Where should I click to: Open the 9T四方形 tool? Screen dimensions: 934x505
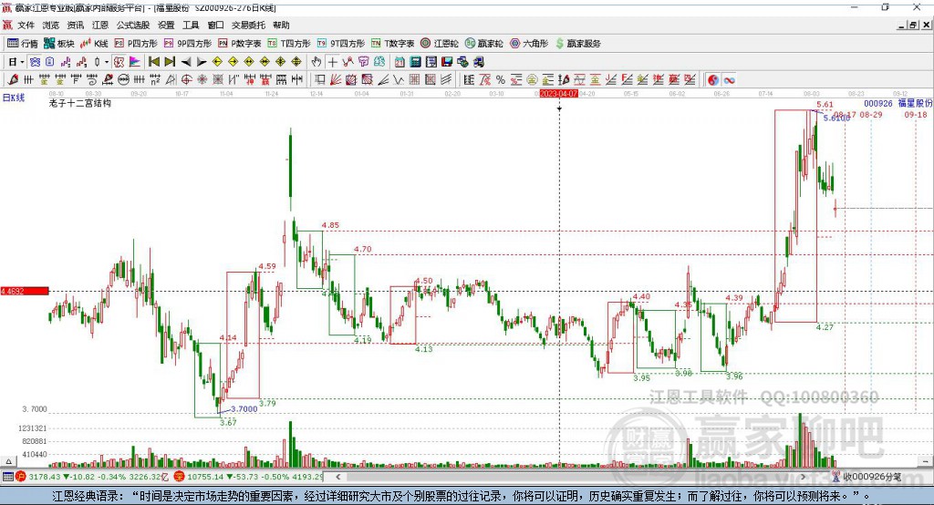coord(341,44)
